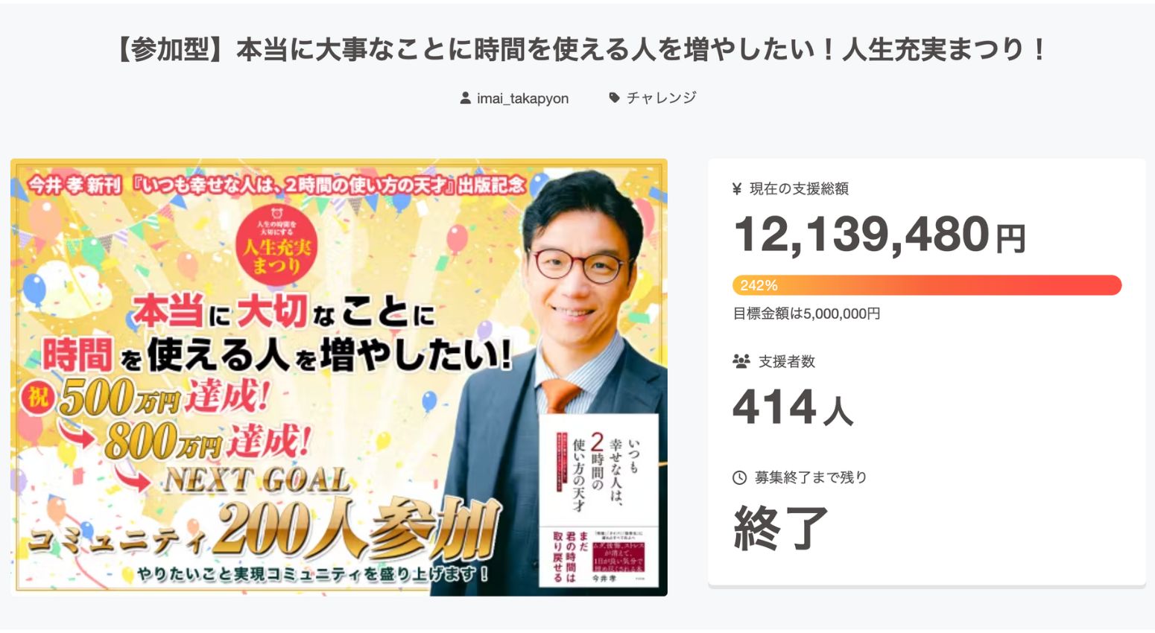Click the 現在の支援総額 label
The image size is (1155, 633).
click(799, 188)
